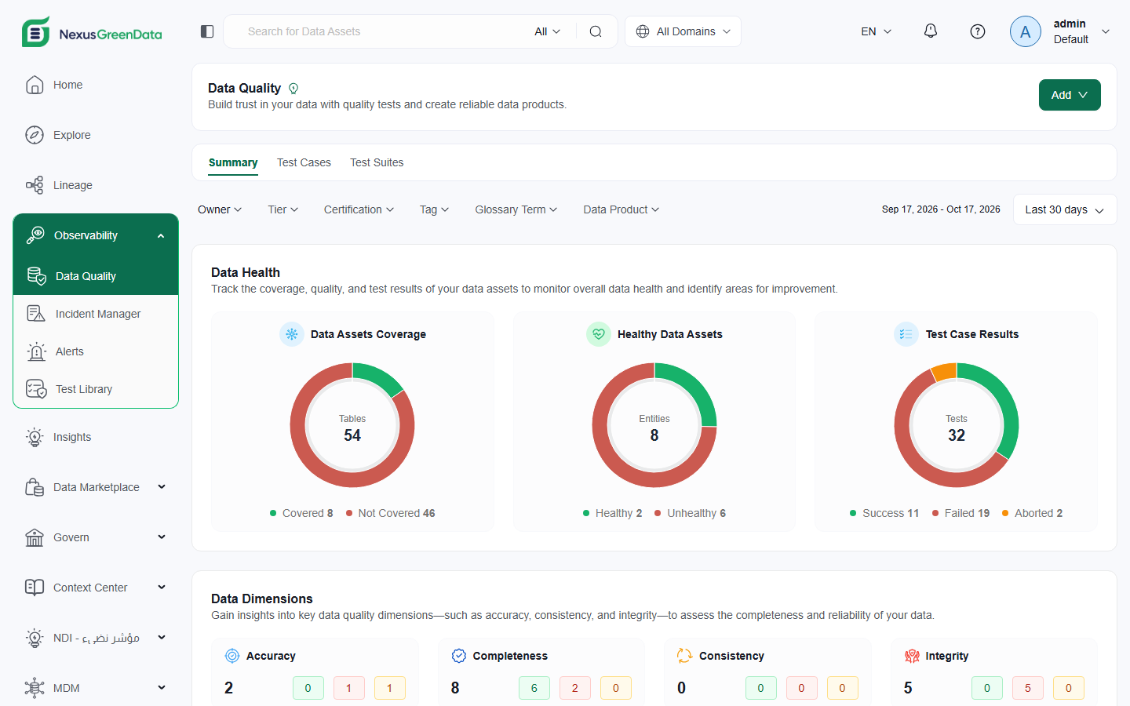This screenshot has width=1130, height=706.
Task: Click the Data Assets Coverage donut chart
Action: click(352, 425)
